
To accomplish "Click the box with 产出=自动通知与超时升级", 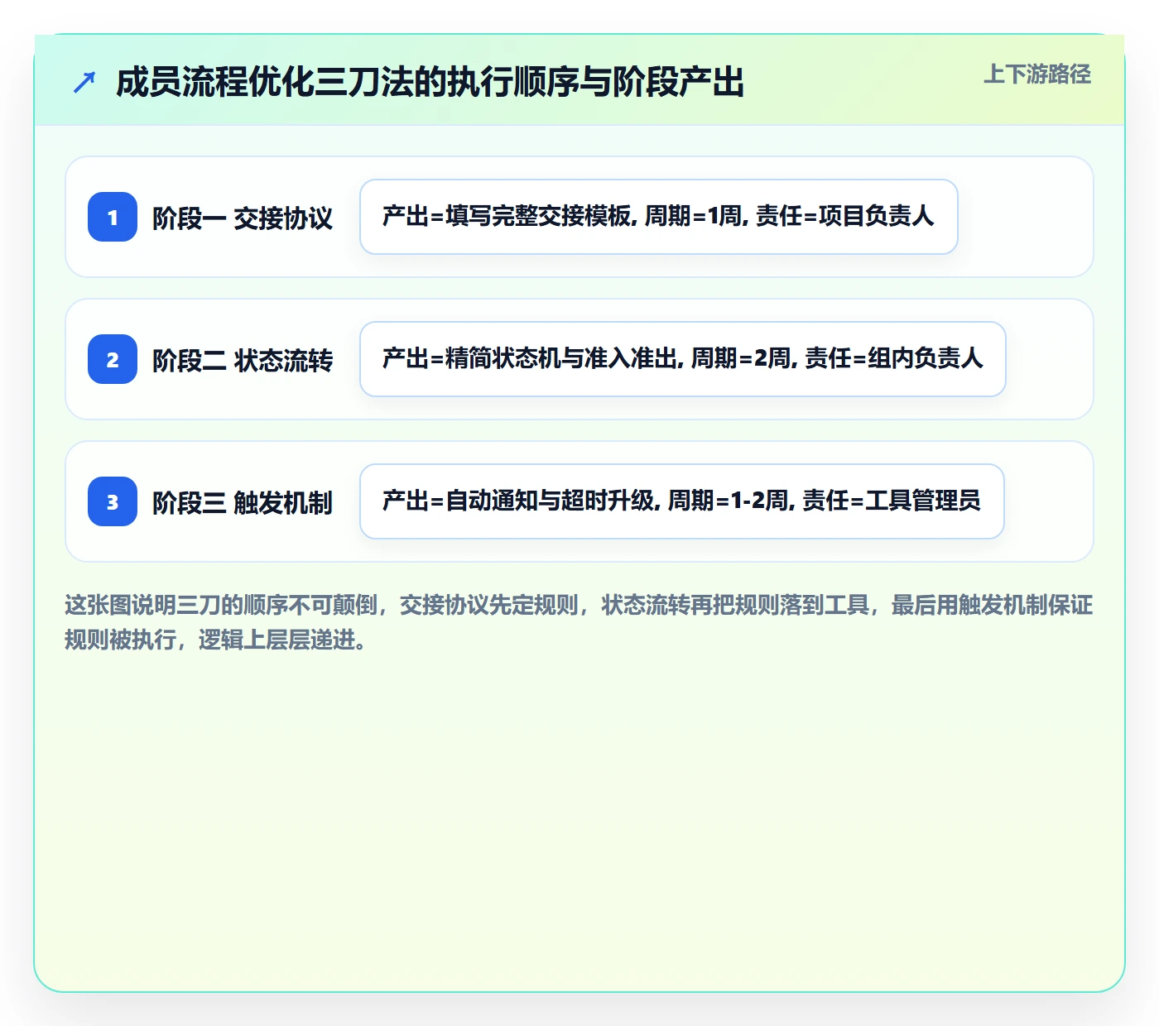I will [682, 501].
